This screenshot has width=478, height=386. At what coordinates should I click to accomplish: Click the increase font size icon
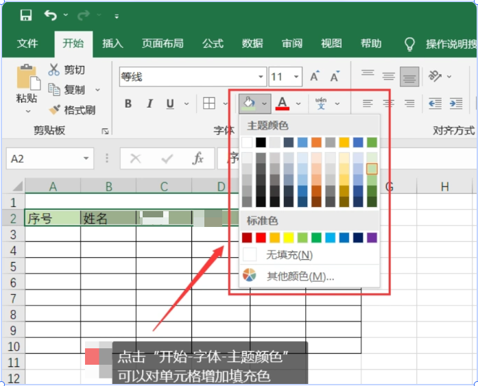(x=314, y=76)
